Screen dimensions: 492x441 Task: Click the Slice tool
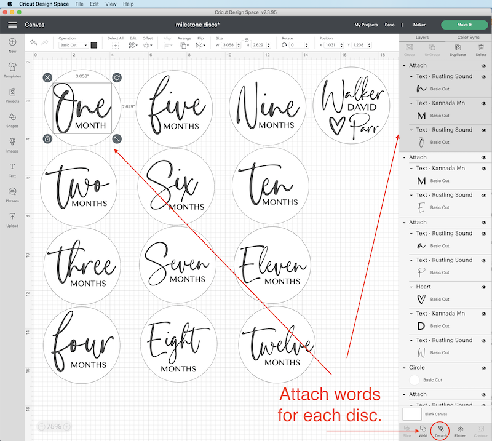pos(407,431)
